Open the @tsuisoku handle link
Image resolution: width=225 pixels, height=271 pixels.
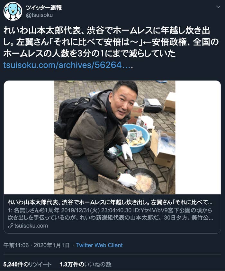[39, 15]
